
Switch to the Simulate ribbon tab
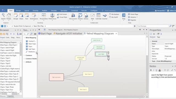click(x=54, y=10)
